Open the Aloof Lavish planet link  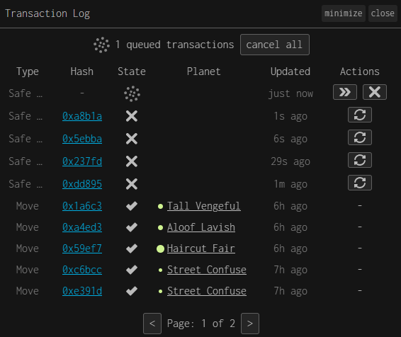201,227
